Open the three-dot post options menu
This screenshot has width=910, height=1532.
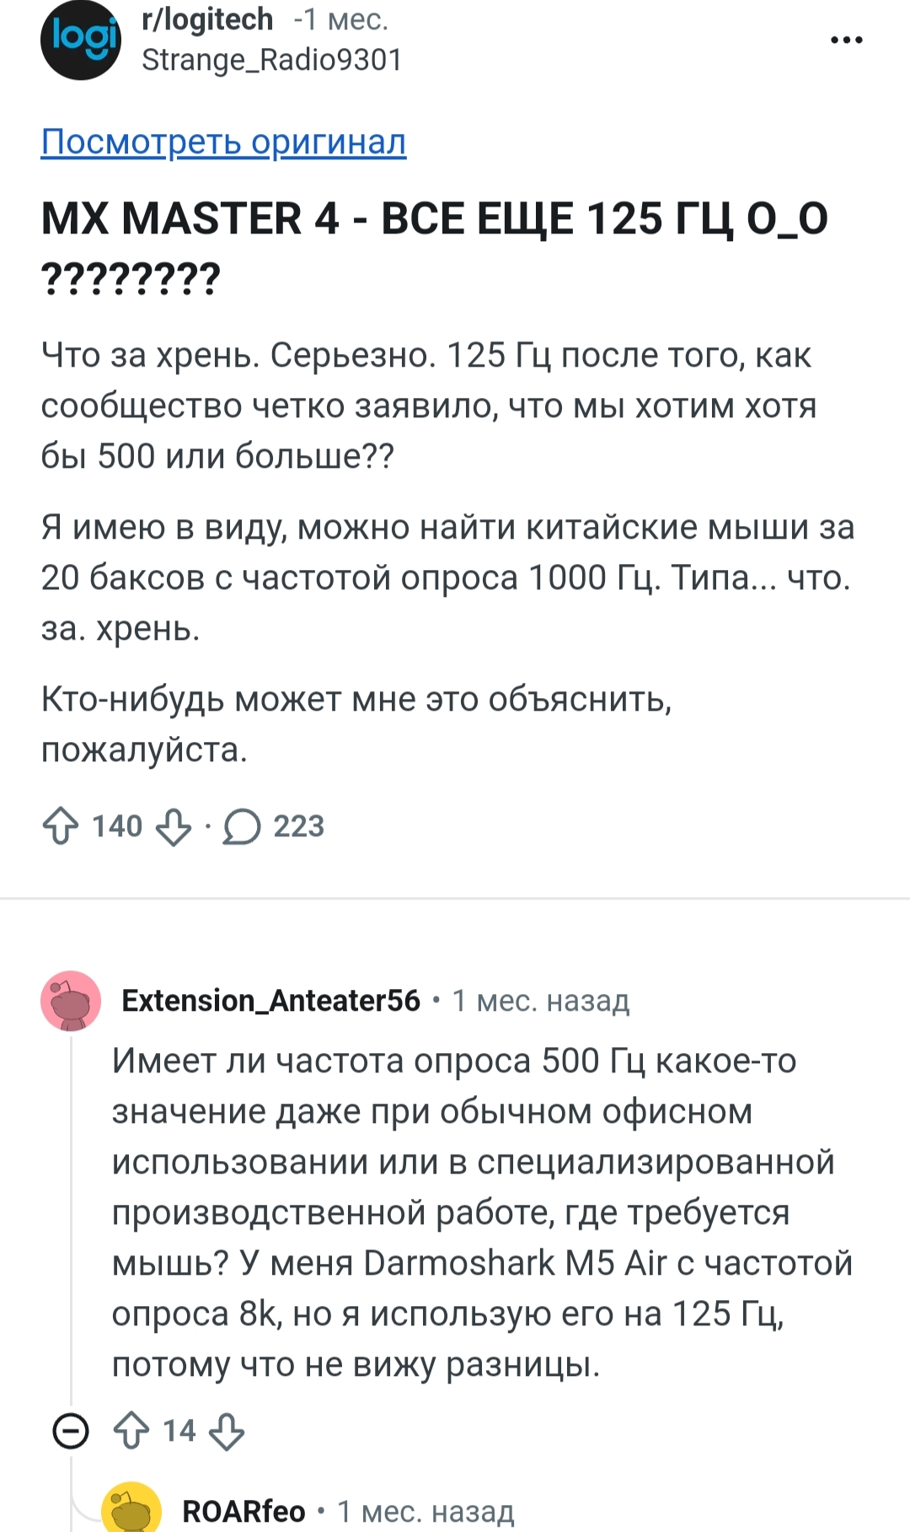click(846, 40)
